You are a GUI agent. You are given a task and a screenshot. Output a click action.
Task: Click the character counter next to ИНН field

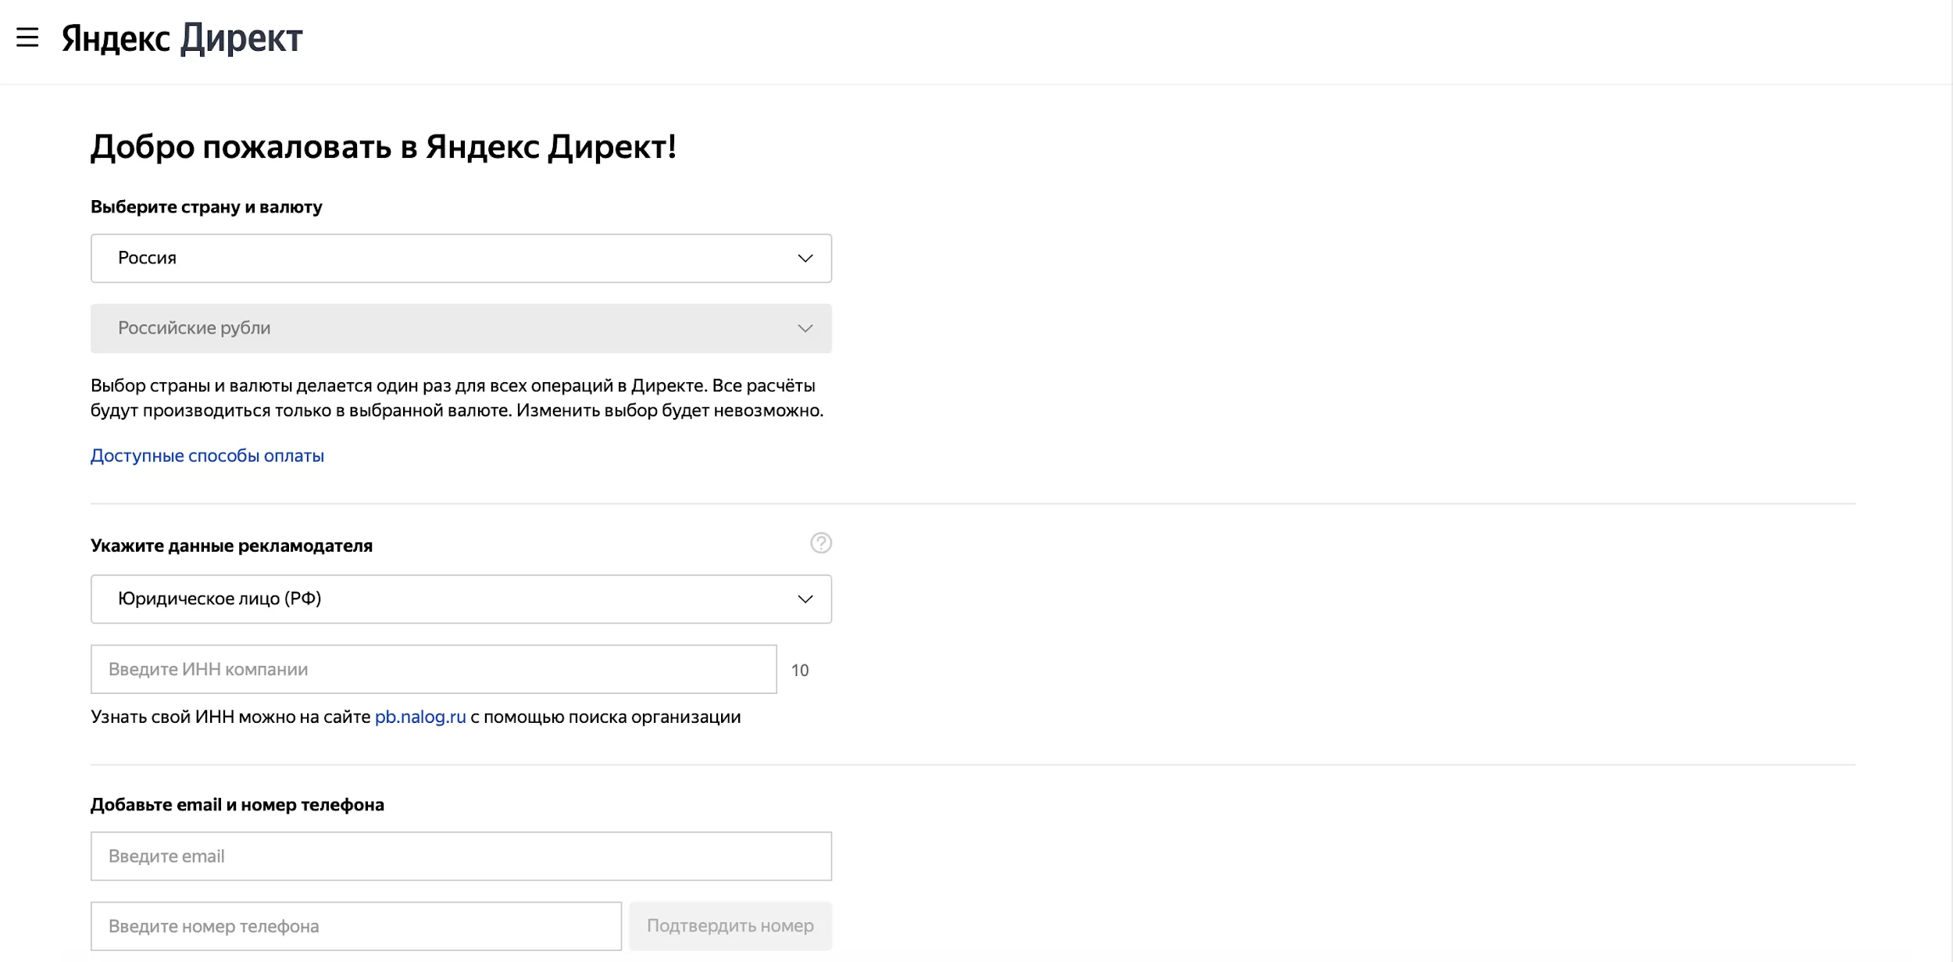coord(800,669)
